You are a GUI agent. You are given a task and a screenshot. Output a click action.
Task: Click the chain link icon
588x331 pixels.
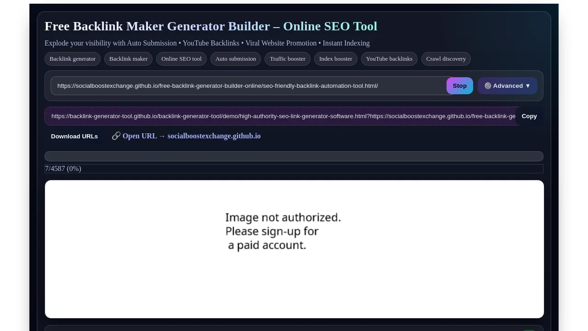(x=116, y=136)
